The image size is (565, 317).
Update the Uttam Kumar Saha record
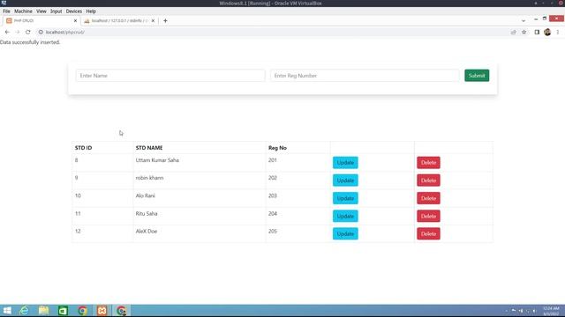[345, 162]
